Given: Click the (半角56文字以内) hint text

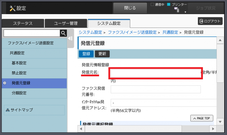Looking at the screenshot, I should pyautogui.click(x=126, y=111).
